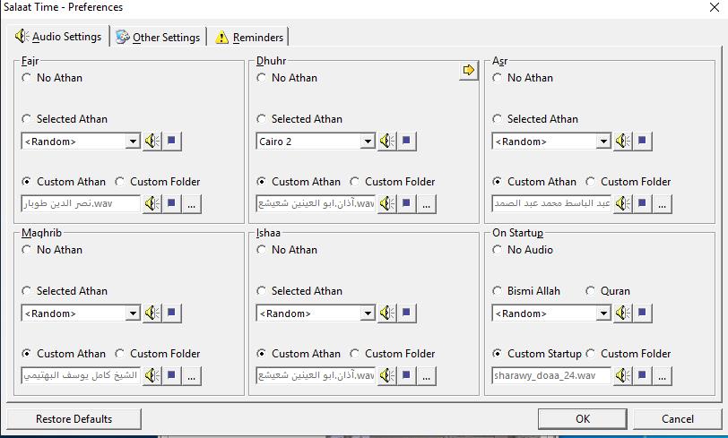The width and height of the screenshot is (728, 438).
Task: Stop the Dhuhr selected athan preview
Action: [408, 142]
